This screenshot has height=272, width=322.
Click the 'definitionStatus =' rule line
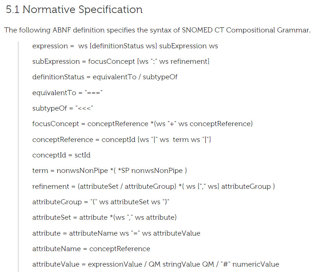click(x=105, y=77)
